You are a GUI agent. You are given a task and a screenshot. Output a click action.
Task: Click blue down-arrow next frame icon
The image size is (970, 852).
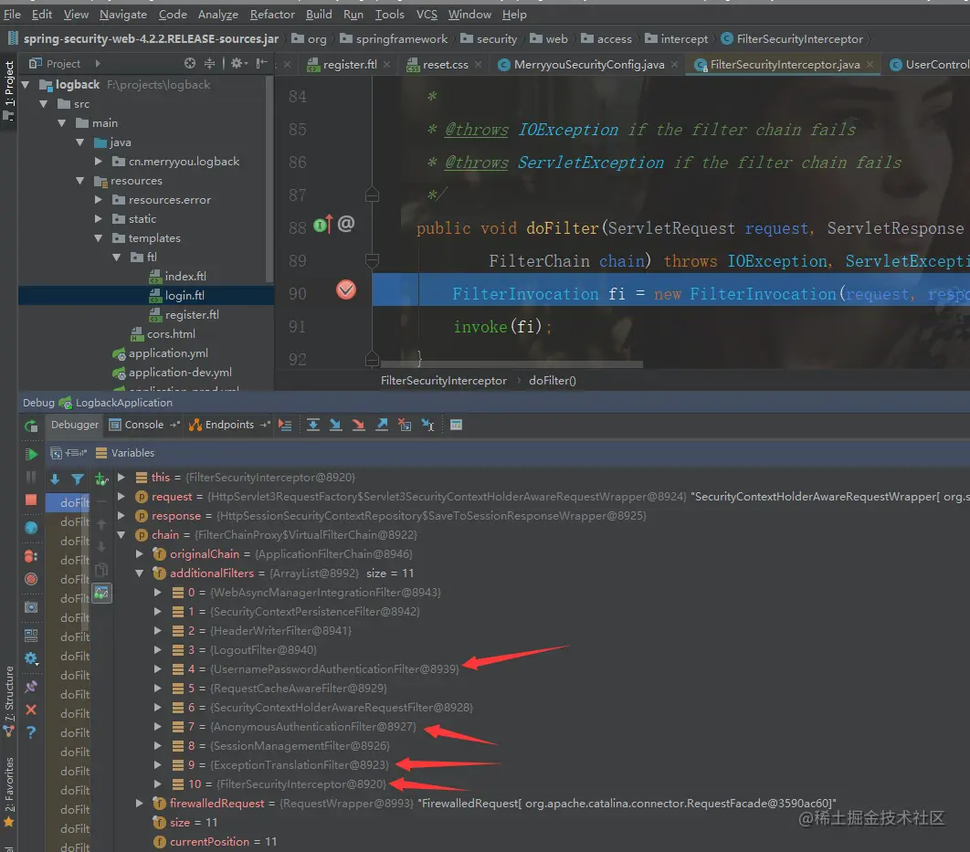click(55, 479)
